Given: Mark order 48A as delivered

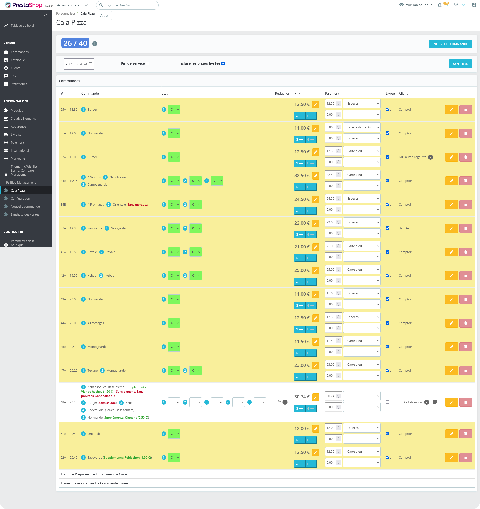Looking at the screenshot, I should (x=387, y=402).
